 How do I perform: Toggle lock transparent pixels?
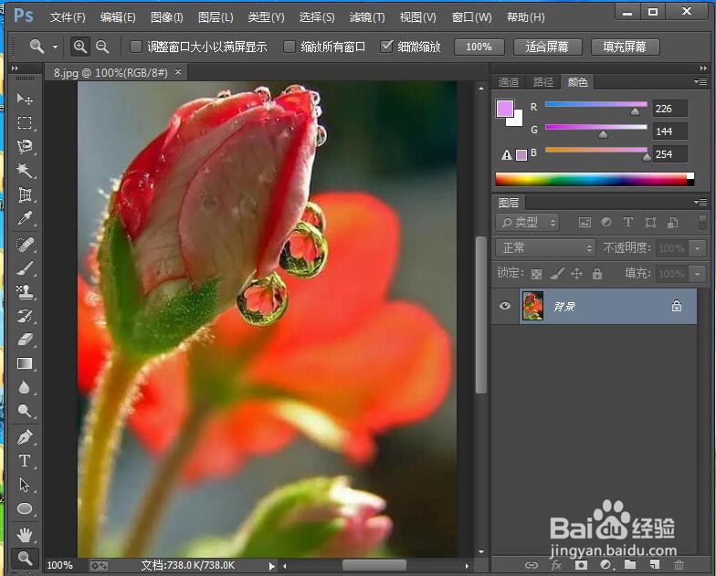tap(537, 274)
